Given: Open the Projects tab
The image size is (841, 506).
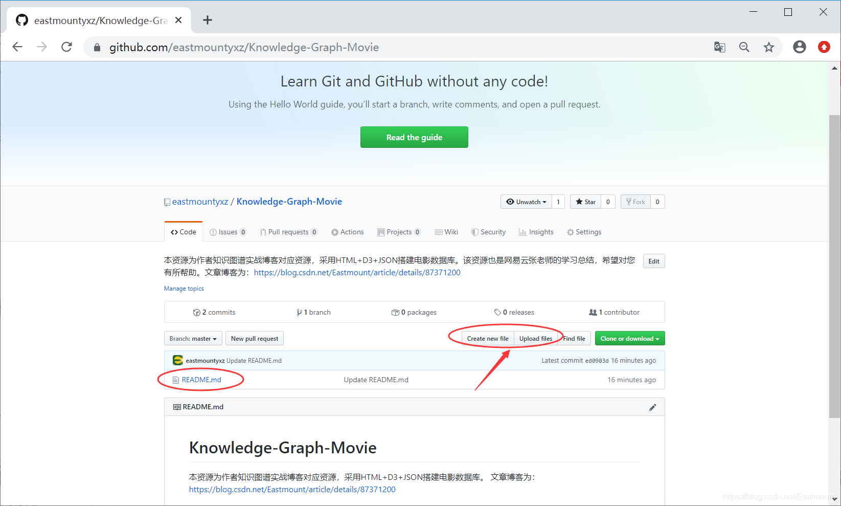Looking at the screenshot, I should (x=399, y=232).
